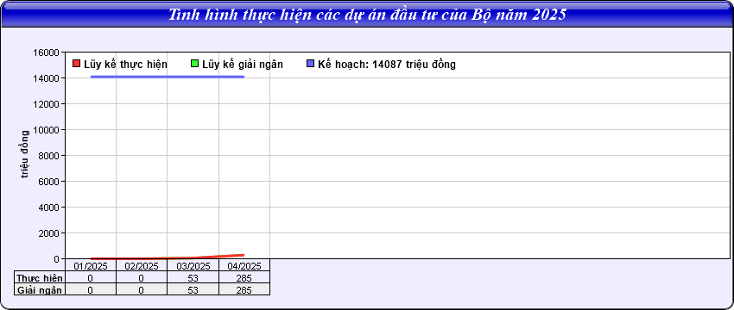Click the 02/2025 month column header
The image size is (734, 310).
pyautogui.click(x=142, y=266)
